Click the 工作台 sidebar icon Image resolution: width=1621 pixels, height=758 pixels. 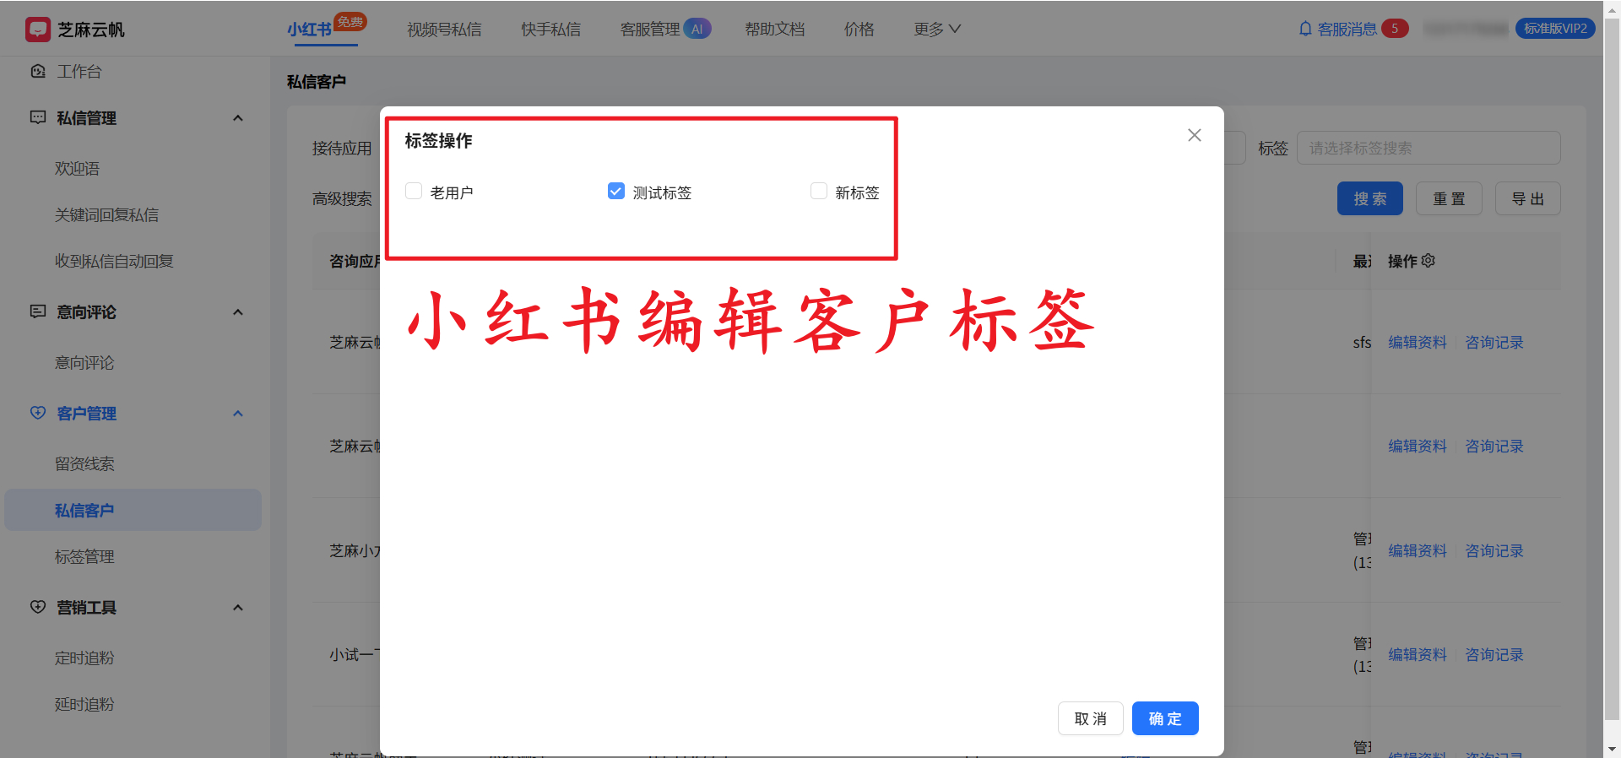[x=38, y=71]
